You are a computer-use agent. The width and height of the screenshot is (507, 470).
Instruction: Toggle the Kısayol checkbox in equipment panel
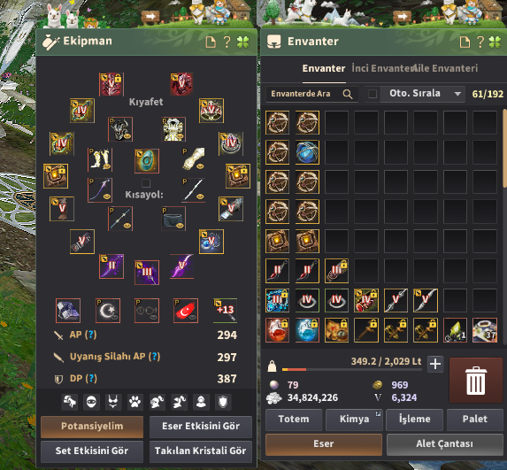(x=146, y=183)
